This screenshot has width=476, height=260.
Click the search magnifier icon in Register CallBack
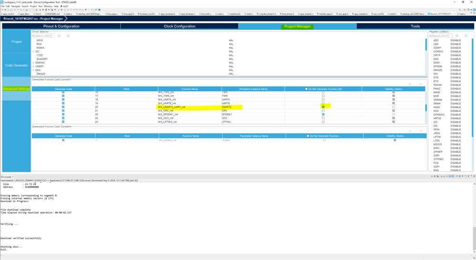430,36
